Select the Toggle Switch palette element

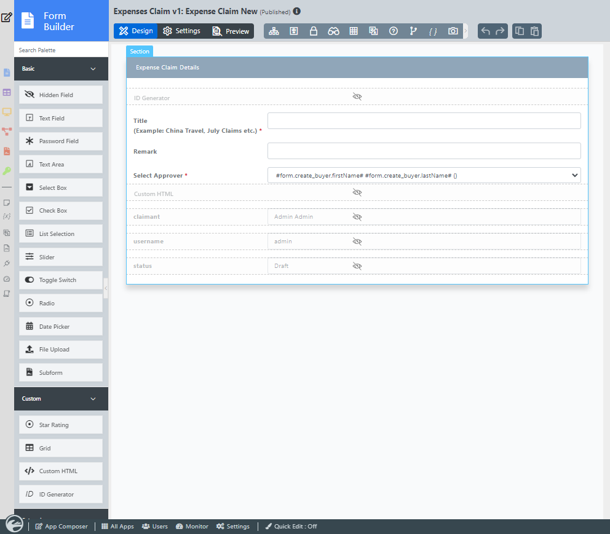[61, 280]
